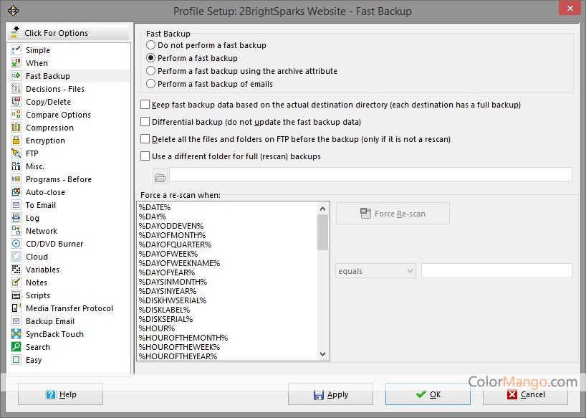Click the variable list scroll-down arrow

tap(322, 354)
